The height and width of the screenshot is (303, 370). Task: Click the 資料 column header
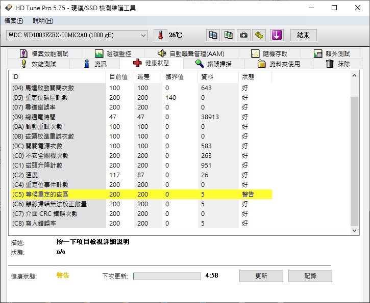click(x=218, y=77)
